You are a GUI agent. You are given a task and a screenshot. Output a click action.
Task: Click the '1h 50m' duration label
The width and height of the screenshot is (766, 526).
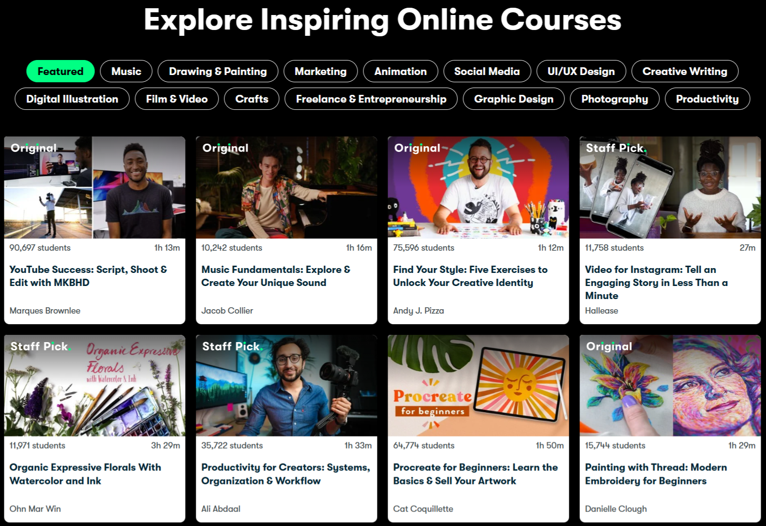(550, 446)
